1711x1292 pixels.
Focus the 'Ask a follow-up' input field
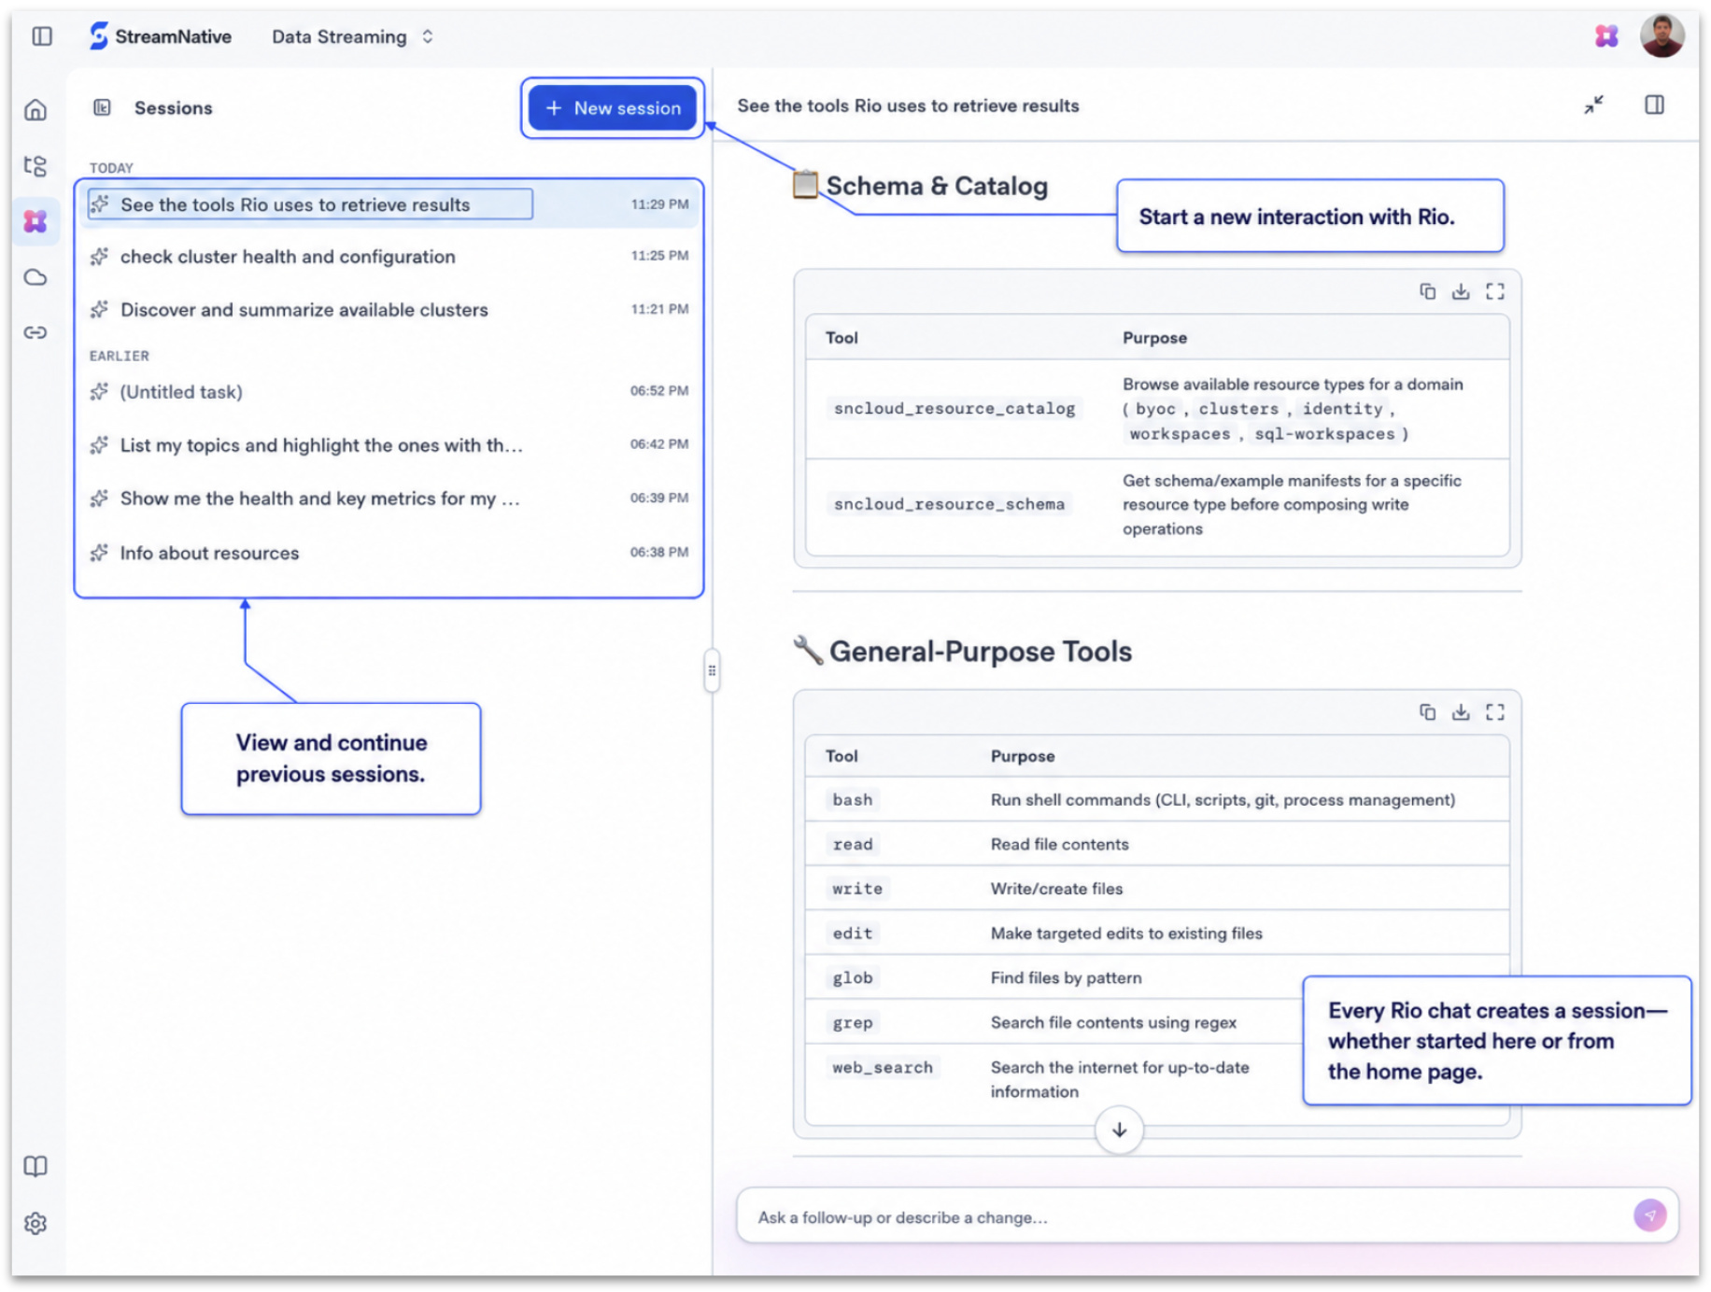coord(1186,1216)
